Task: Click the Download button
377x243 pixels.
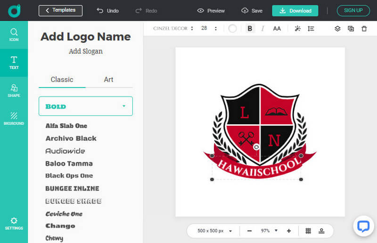Action: pyautogui.click(x=295, y=11)
